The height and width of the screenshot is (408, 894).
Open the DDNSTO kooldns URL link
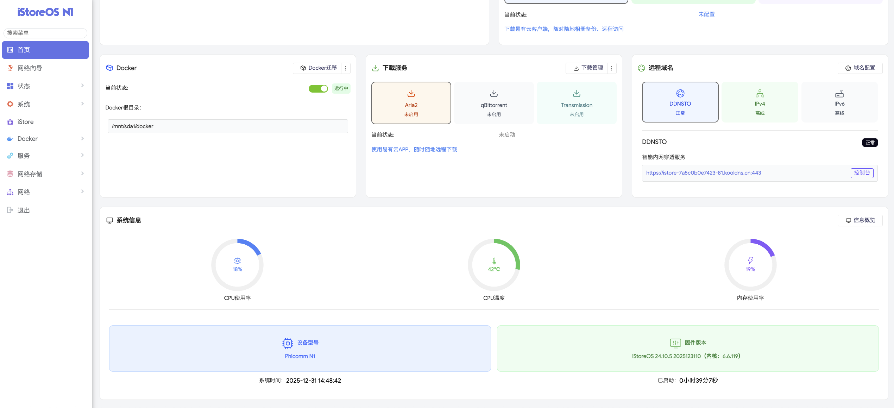click(703, 173)
